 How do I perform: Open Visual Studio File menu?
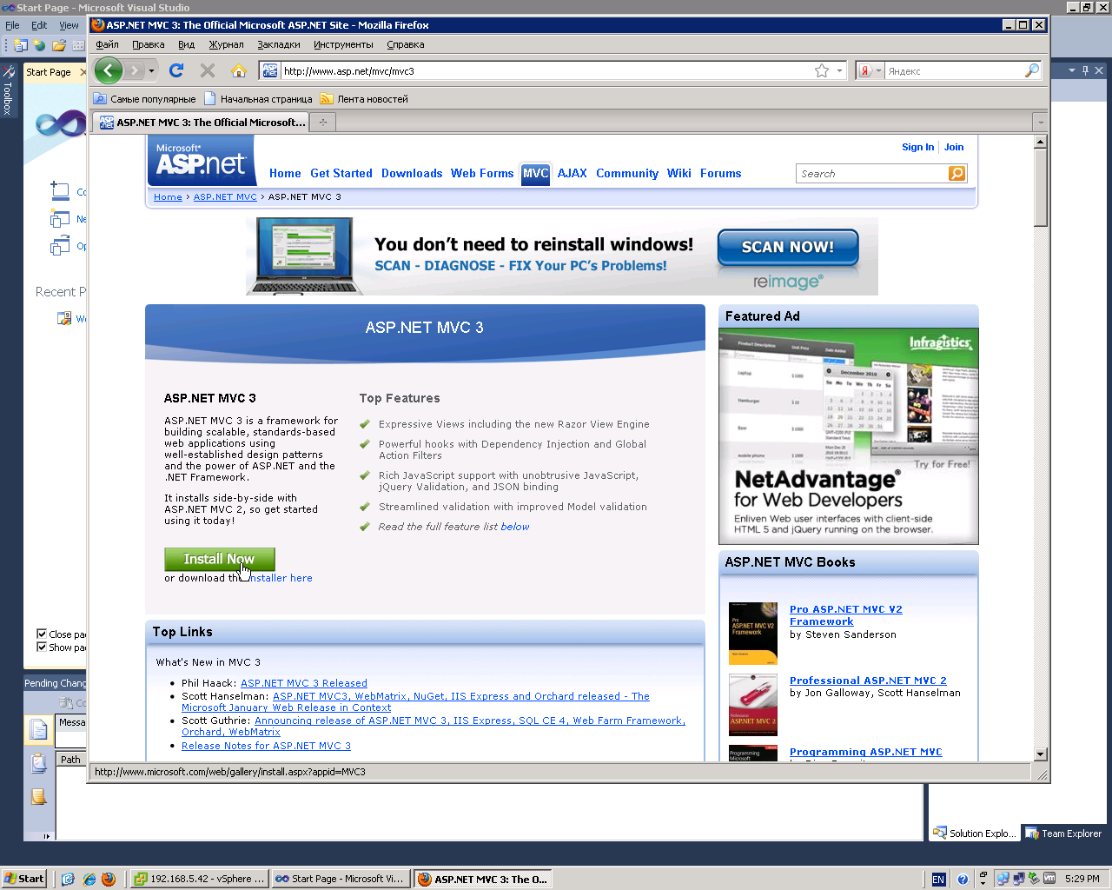12,25
